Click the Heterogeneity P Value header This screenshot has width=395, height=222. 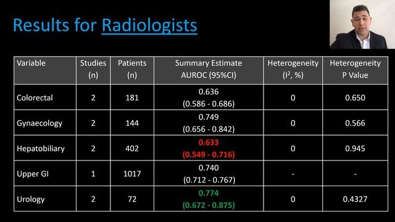[355, 70]
